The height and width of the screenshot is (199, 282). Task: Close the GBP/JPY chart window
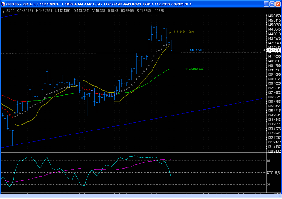pyautogui.click(x=278, y=4)
